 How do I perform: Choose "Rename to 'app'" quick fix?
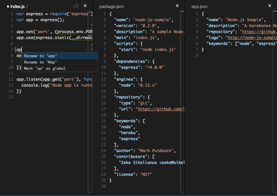pos(41,56)
